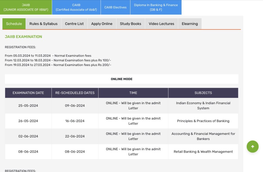Go to the Centre List sub-tab
Viewport: 263px width, 172px height.
point(74,24)
